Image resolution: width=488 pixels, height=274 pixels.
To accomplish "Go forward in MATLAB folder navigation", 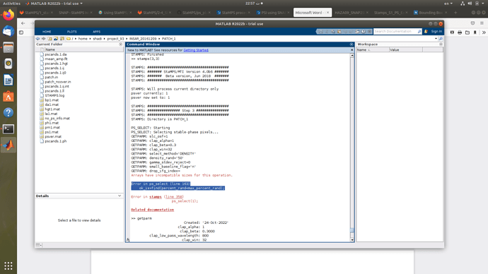I will [44, 39].
